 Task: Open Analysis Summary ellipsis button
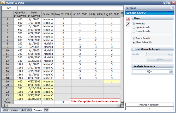point(171,71)
